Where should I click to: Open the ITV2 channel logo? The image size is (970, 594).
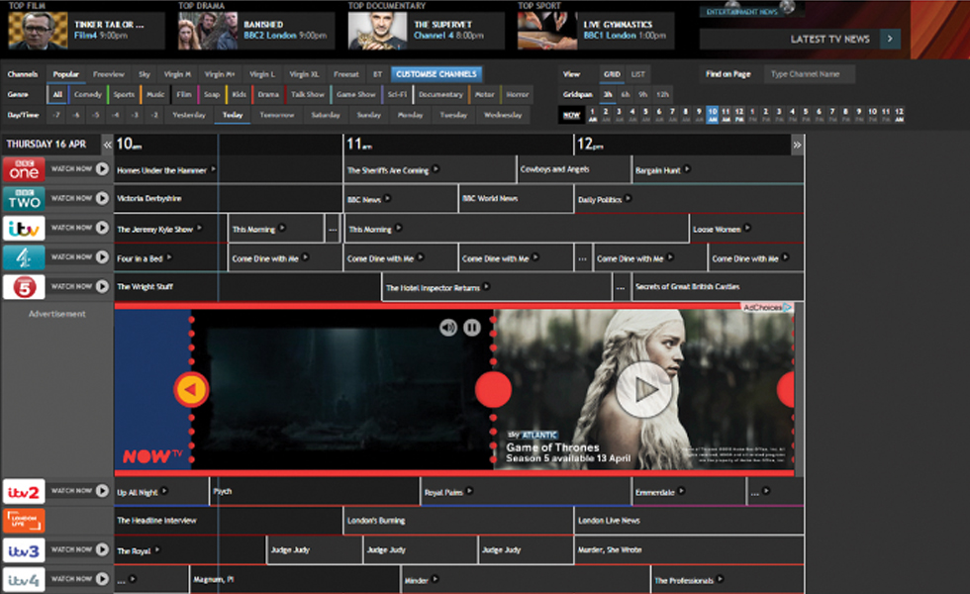[x=24, y=491]
